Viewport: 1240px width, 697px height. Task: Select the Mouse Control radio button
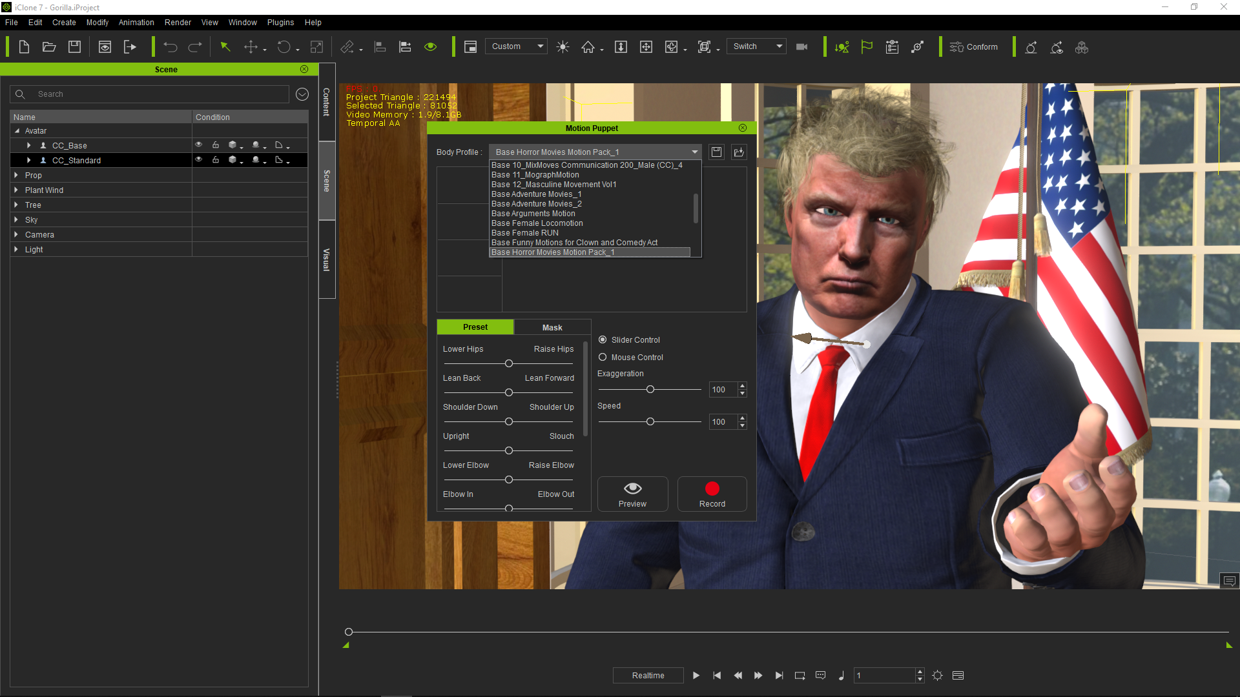[x=603, y=357]
